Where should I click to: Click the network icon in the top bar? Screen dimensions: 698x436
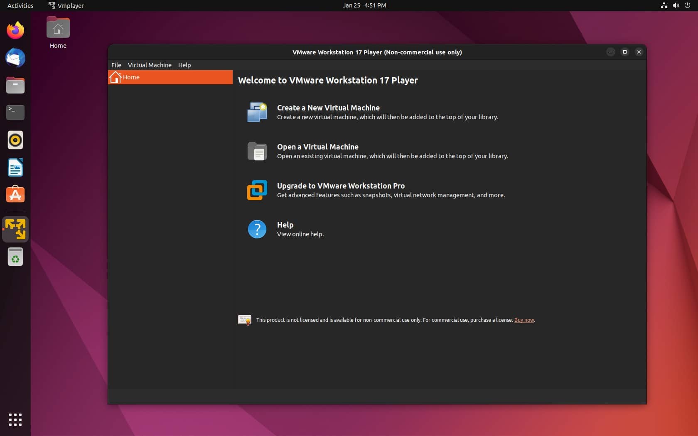[x=663, y=5]
